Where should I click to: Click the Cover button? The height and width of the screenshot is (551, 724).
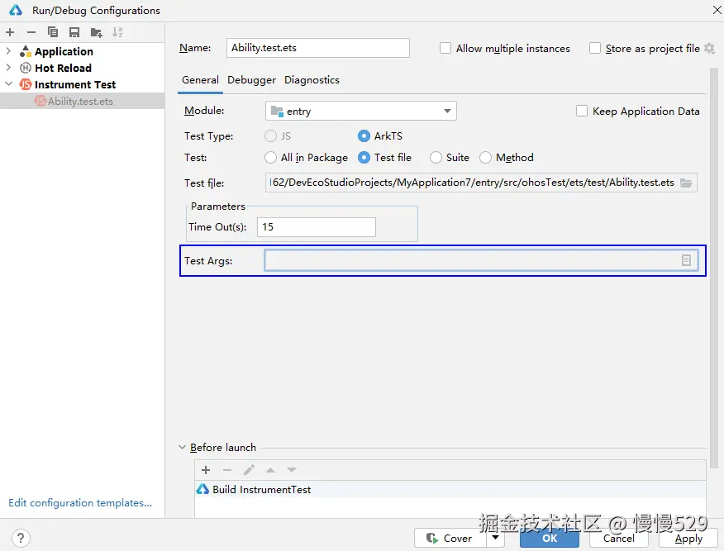pos(450,538)
